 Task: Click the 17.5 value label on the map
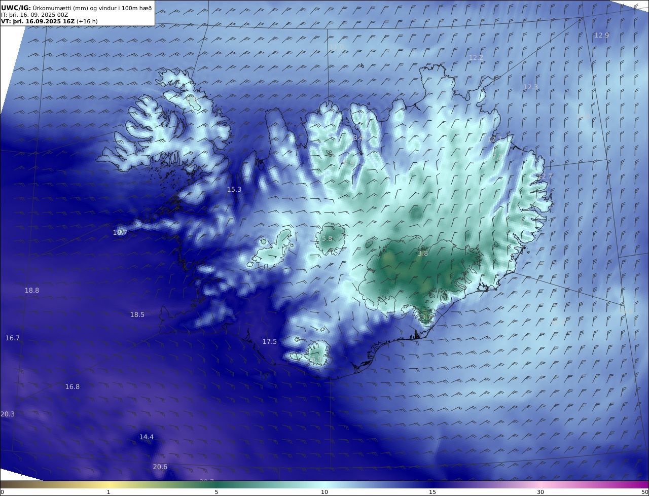click(270, 342)
